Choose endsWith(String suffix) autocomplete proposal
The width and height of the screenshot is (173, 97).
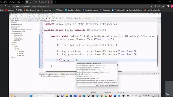pos(97,69)
